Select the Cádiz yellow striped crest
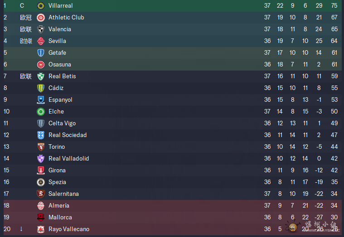This screenshot has height=237, width=344. click(x=41, y=88)
